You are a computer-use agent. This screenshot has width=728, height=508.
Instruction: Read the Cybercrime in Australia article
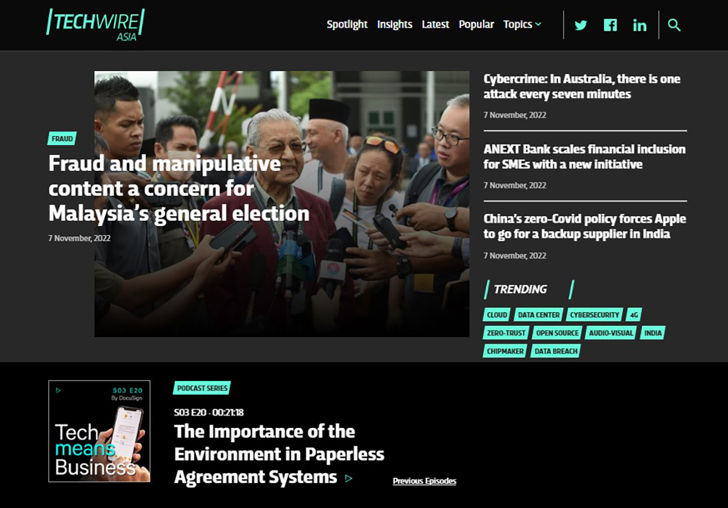[x=582, y=86]
